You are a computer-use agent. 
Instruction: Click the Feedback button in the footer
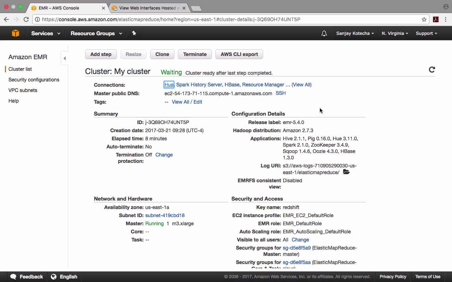(x=26, y=277)
